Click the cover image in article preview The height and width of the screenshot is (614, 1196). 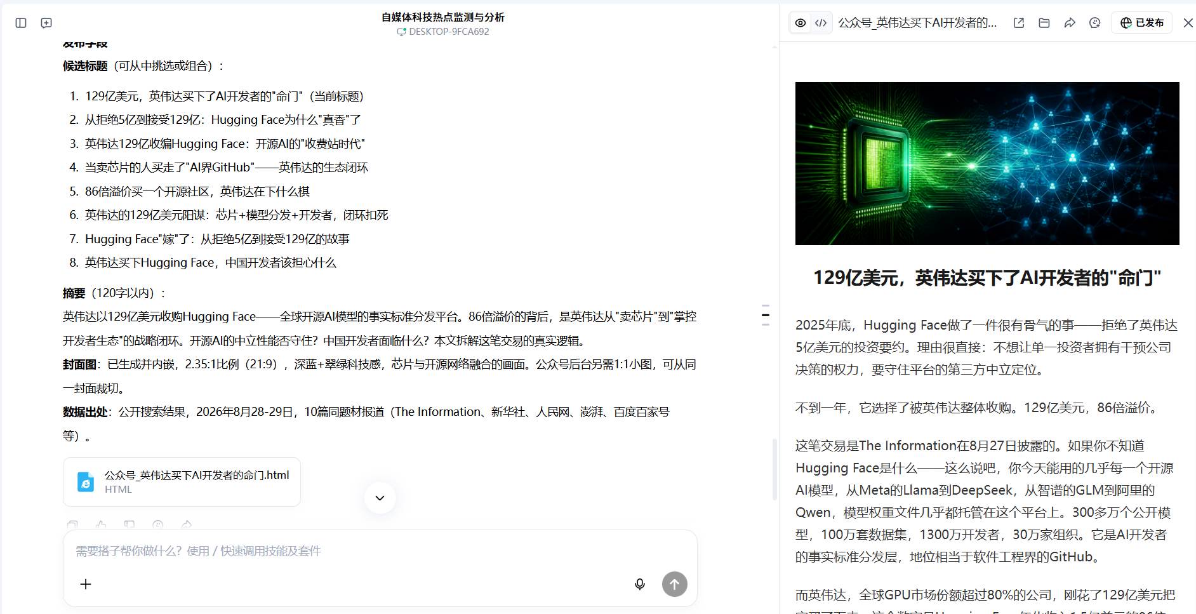click(x=987, y=163)
